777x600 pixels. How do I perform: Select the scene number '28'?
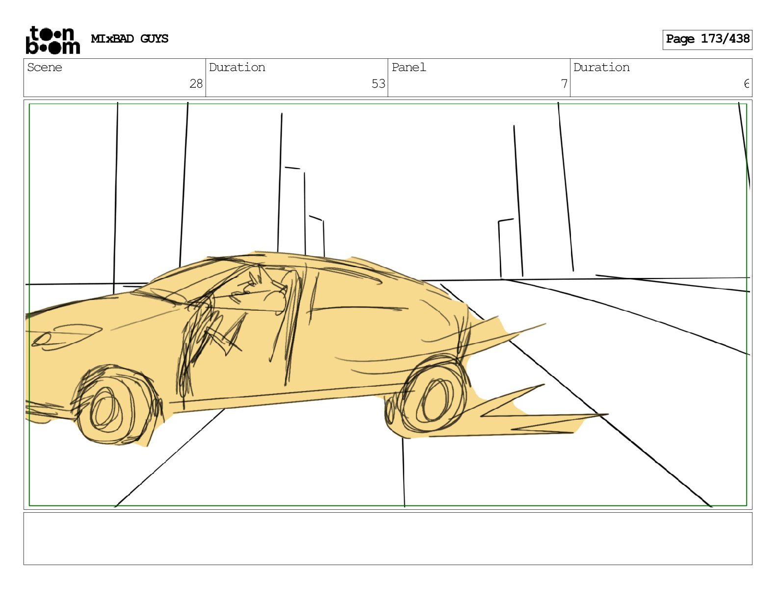click(x=196, y=84)
